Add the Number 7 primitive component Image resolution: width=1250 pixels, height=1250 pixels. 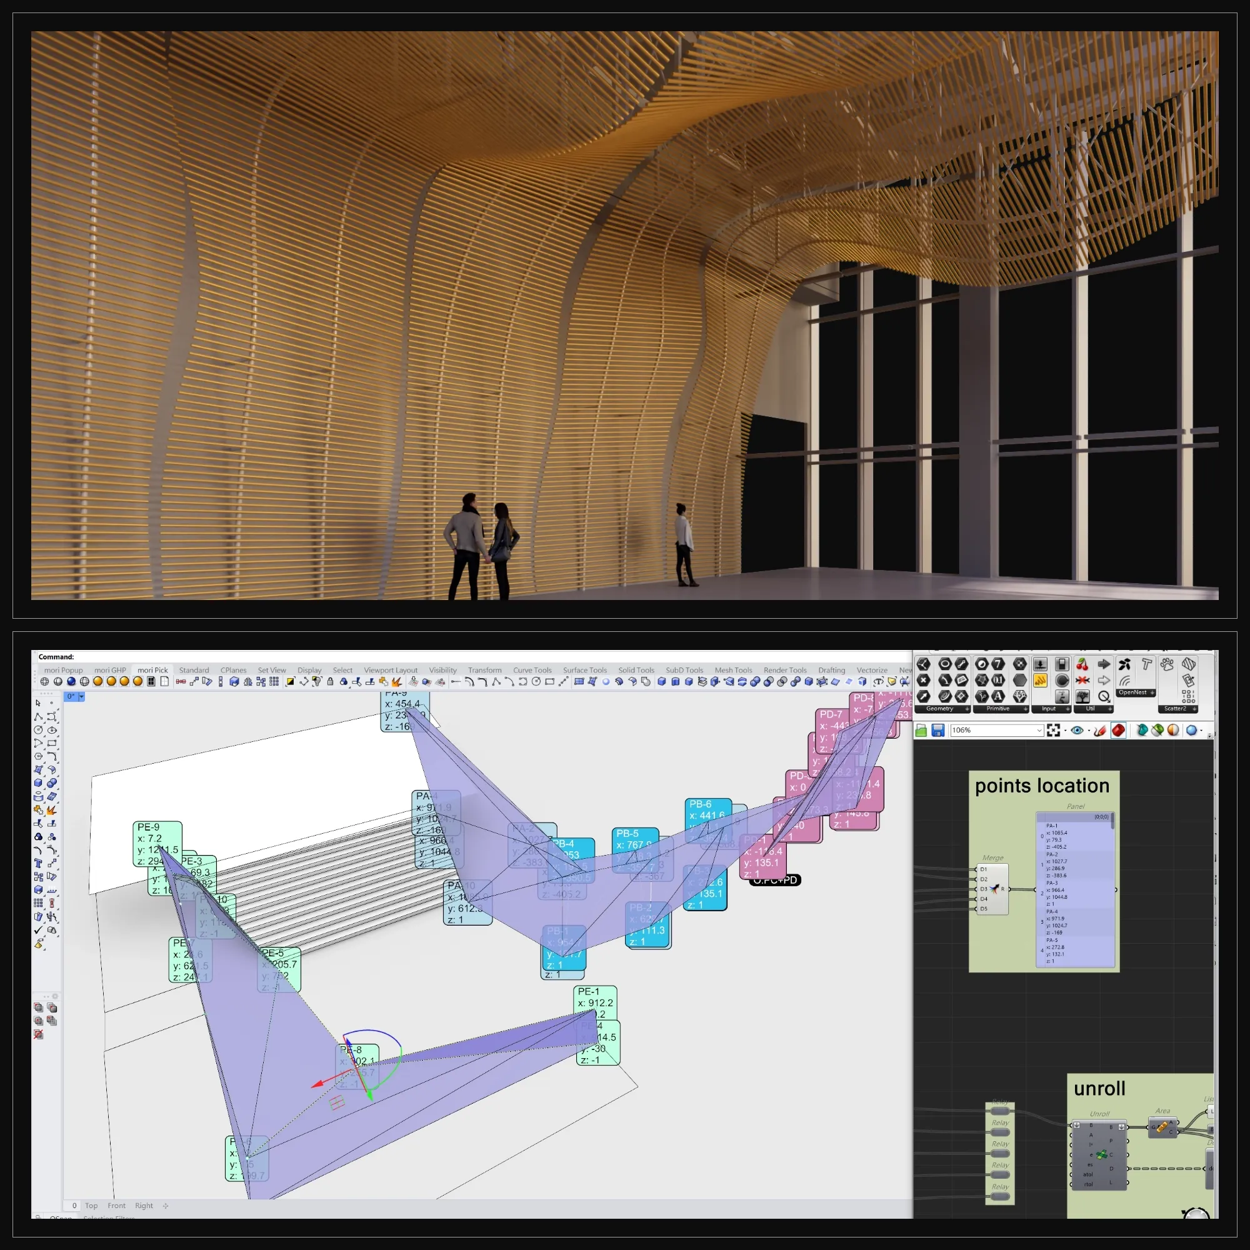tap(998, 664)
